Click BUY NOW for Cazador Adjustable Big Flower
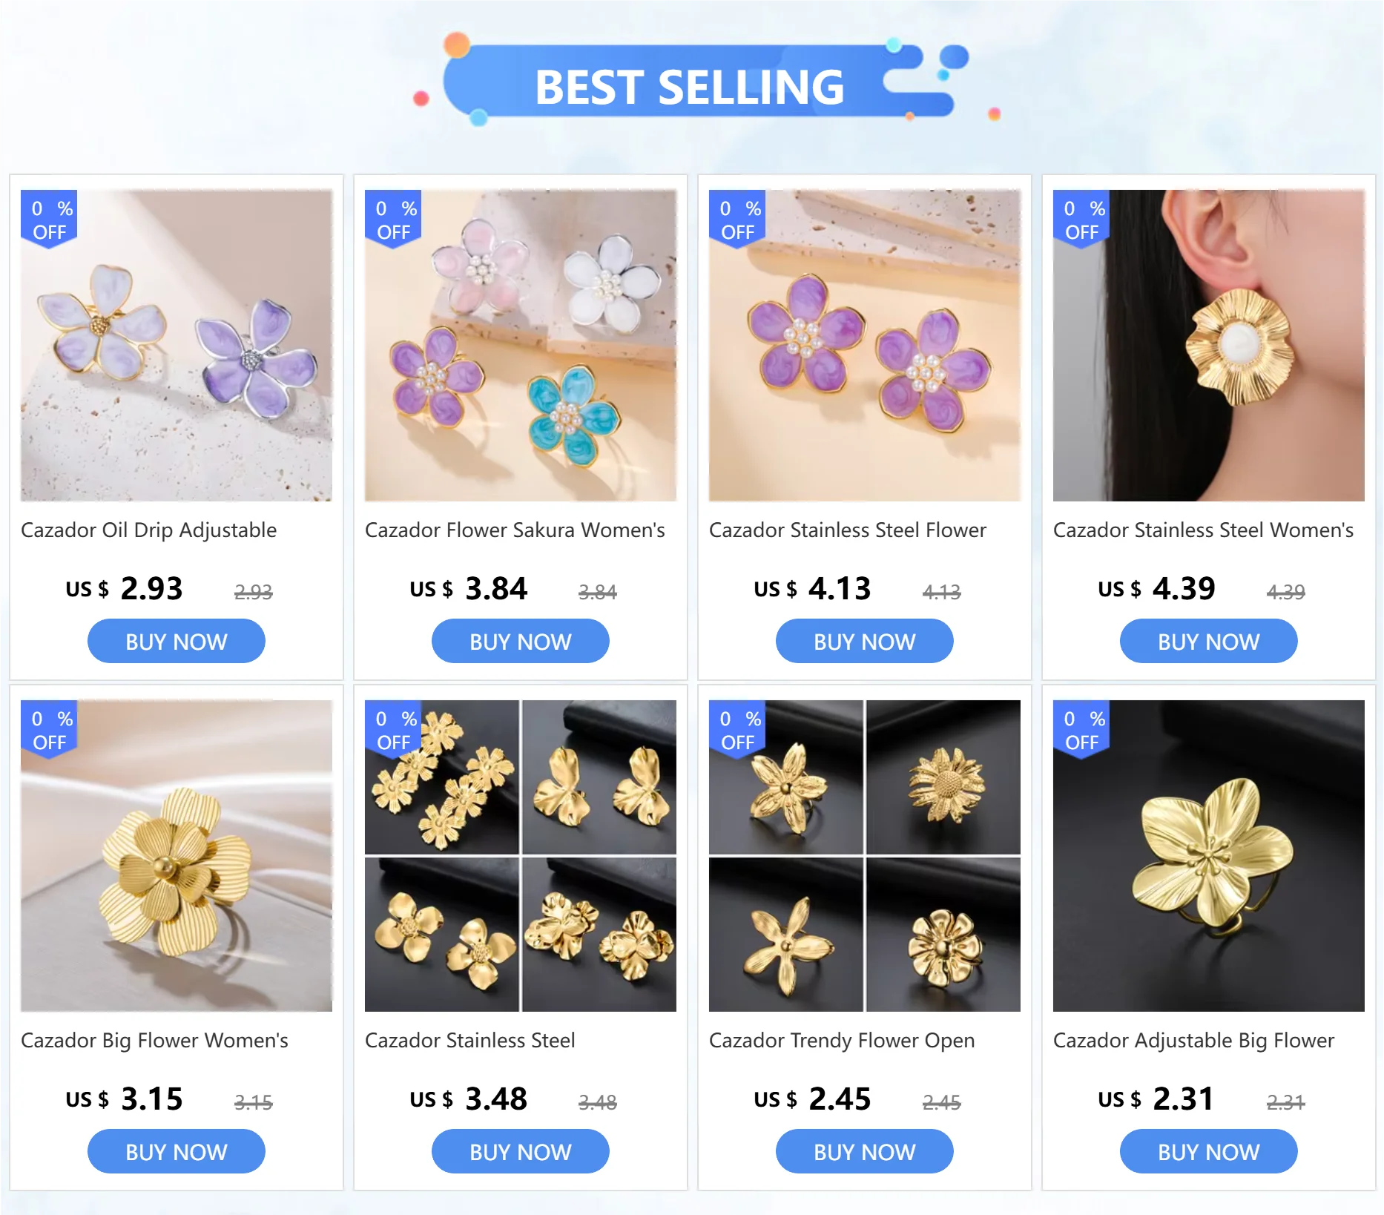The width and height of the screenshot is (1384, 1215). click(1209, 1152)
